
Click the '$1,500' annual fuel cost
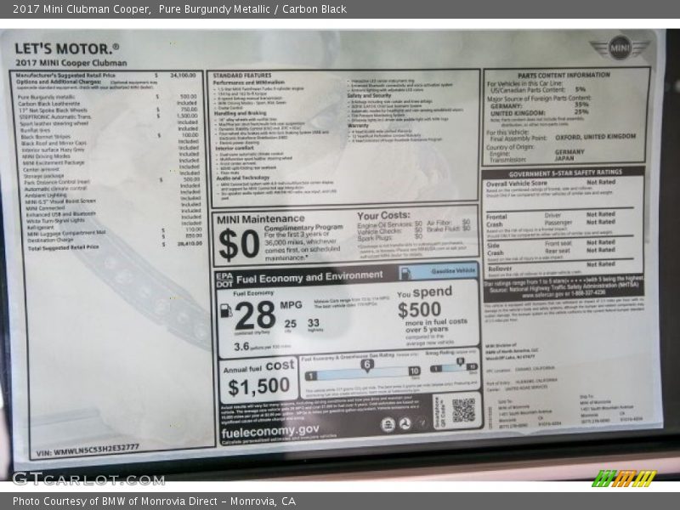(259, 387)
